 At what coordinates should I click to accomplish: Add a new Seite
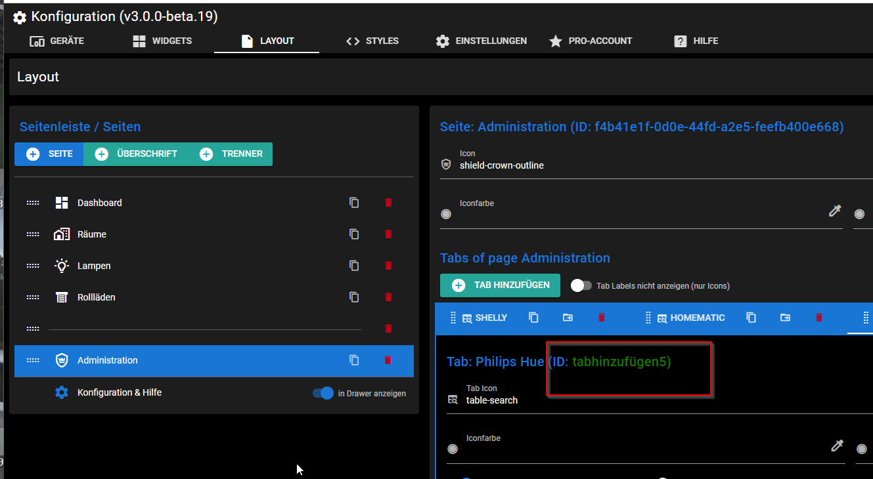pyautogui.click(x=49, y=154)
